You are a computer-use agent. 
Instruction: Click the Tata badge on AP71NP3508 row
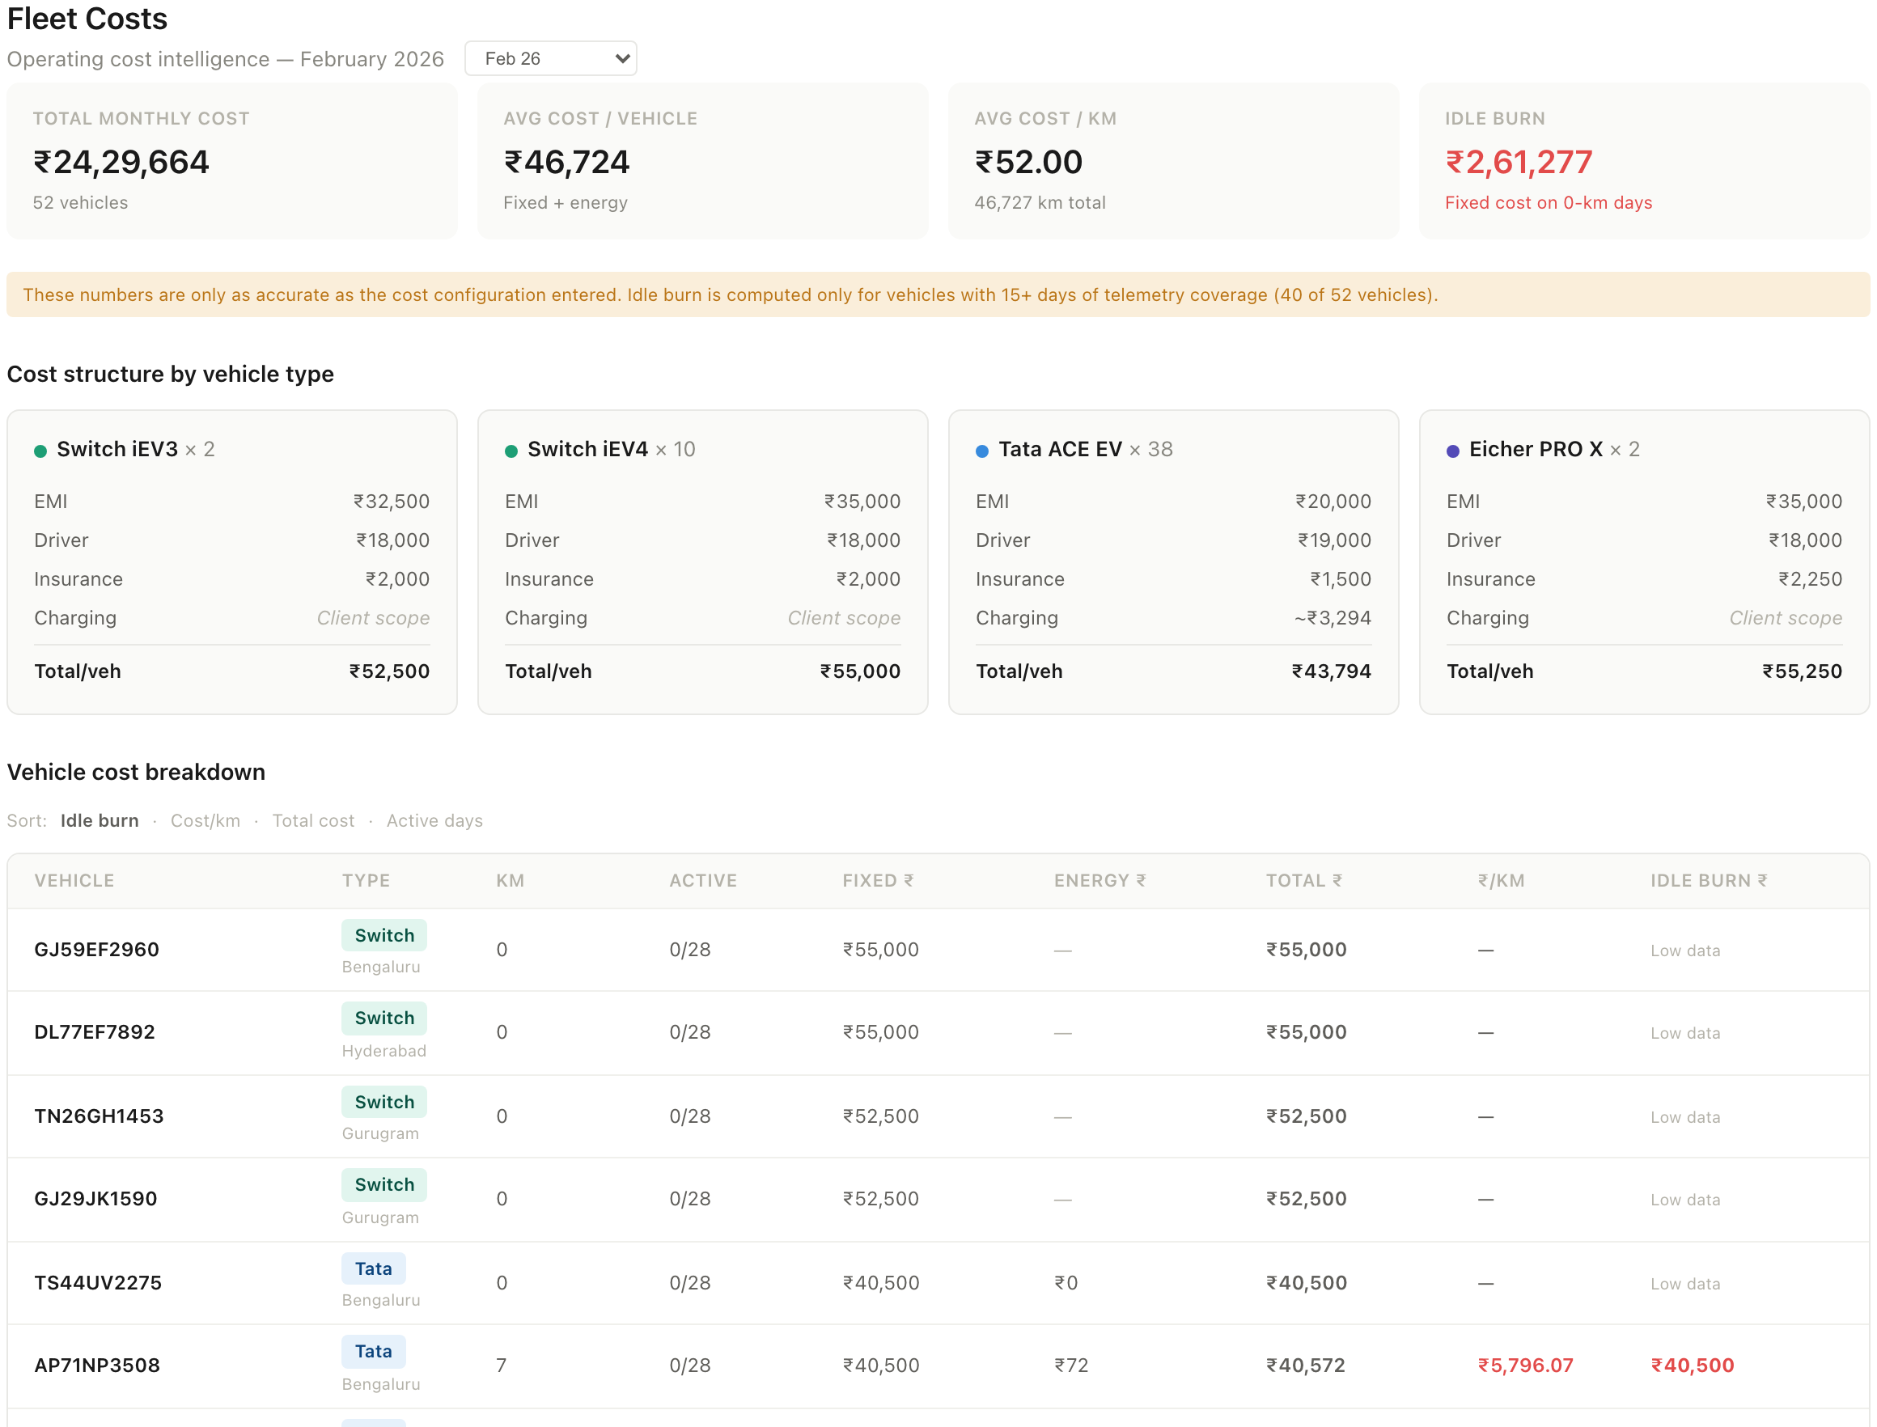click(x=374, y=1351)
